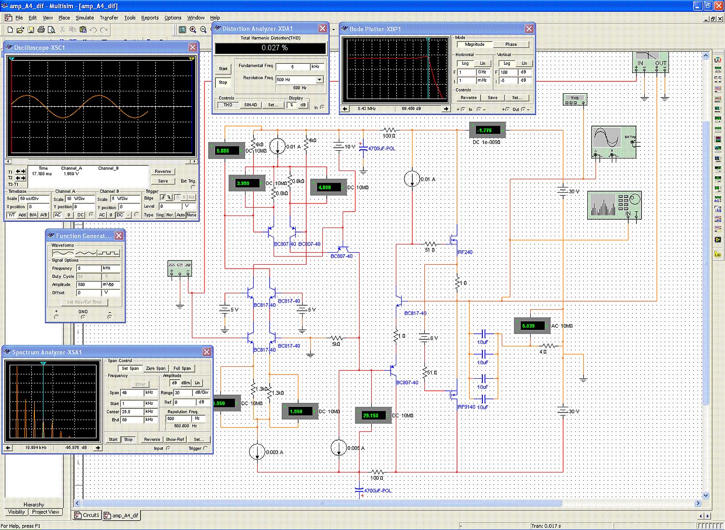Select Lin amplitude in Spectrum Analyzer
The height and width of the screenshot is (530, 725).
pos(197,383)
